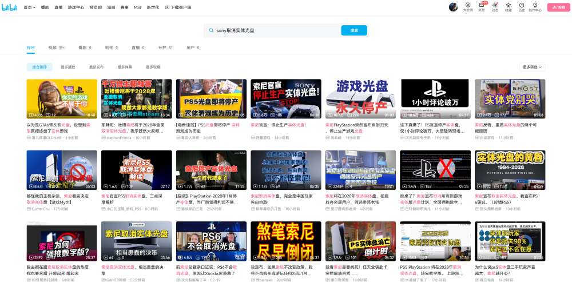Image resolution: width=572 pixels, height=282 pixels.
Task: Open uploader 白话游戏 profile
Action: click(486, 138)
